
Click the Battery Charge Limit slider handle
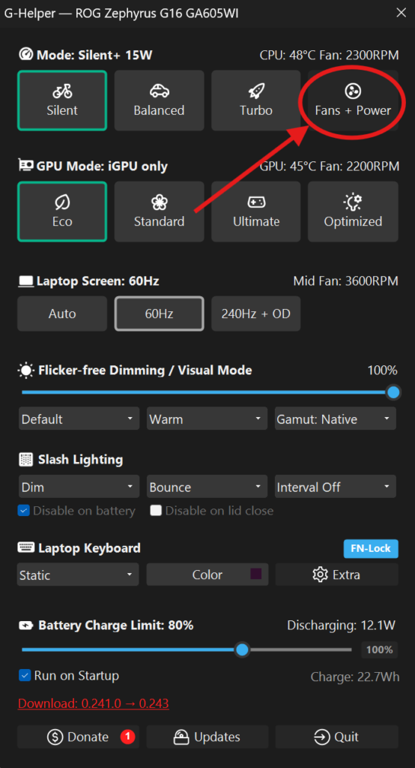(242, 650)
